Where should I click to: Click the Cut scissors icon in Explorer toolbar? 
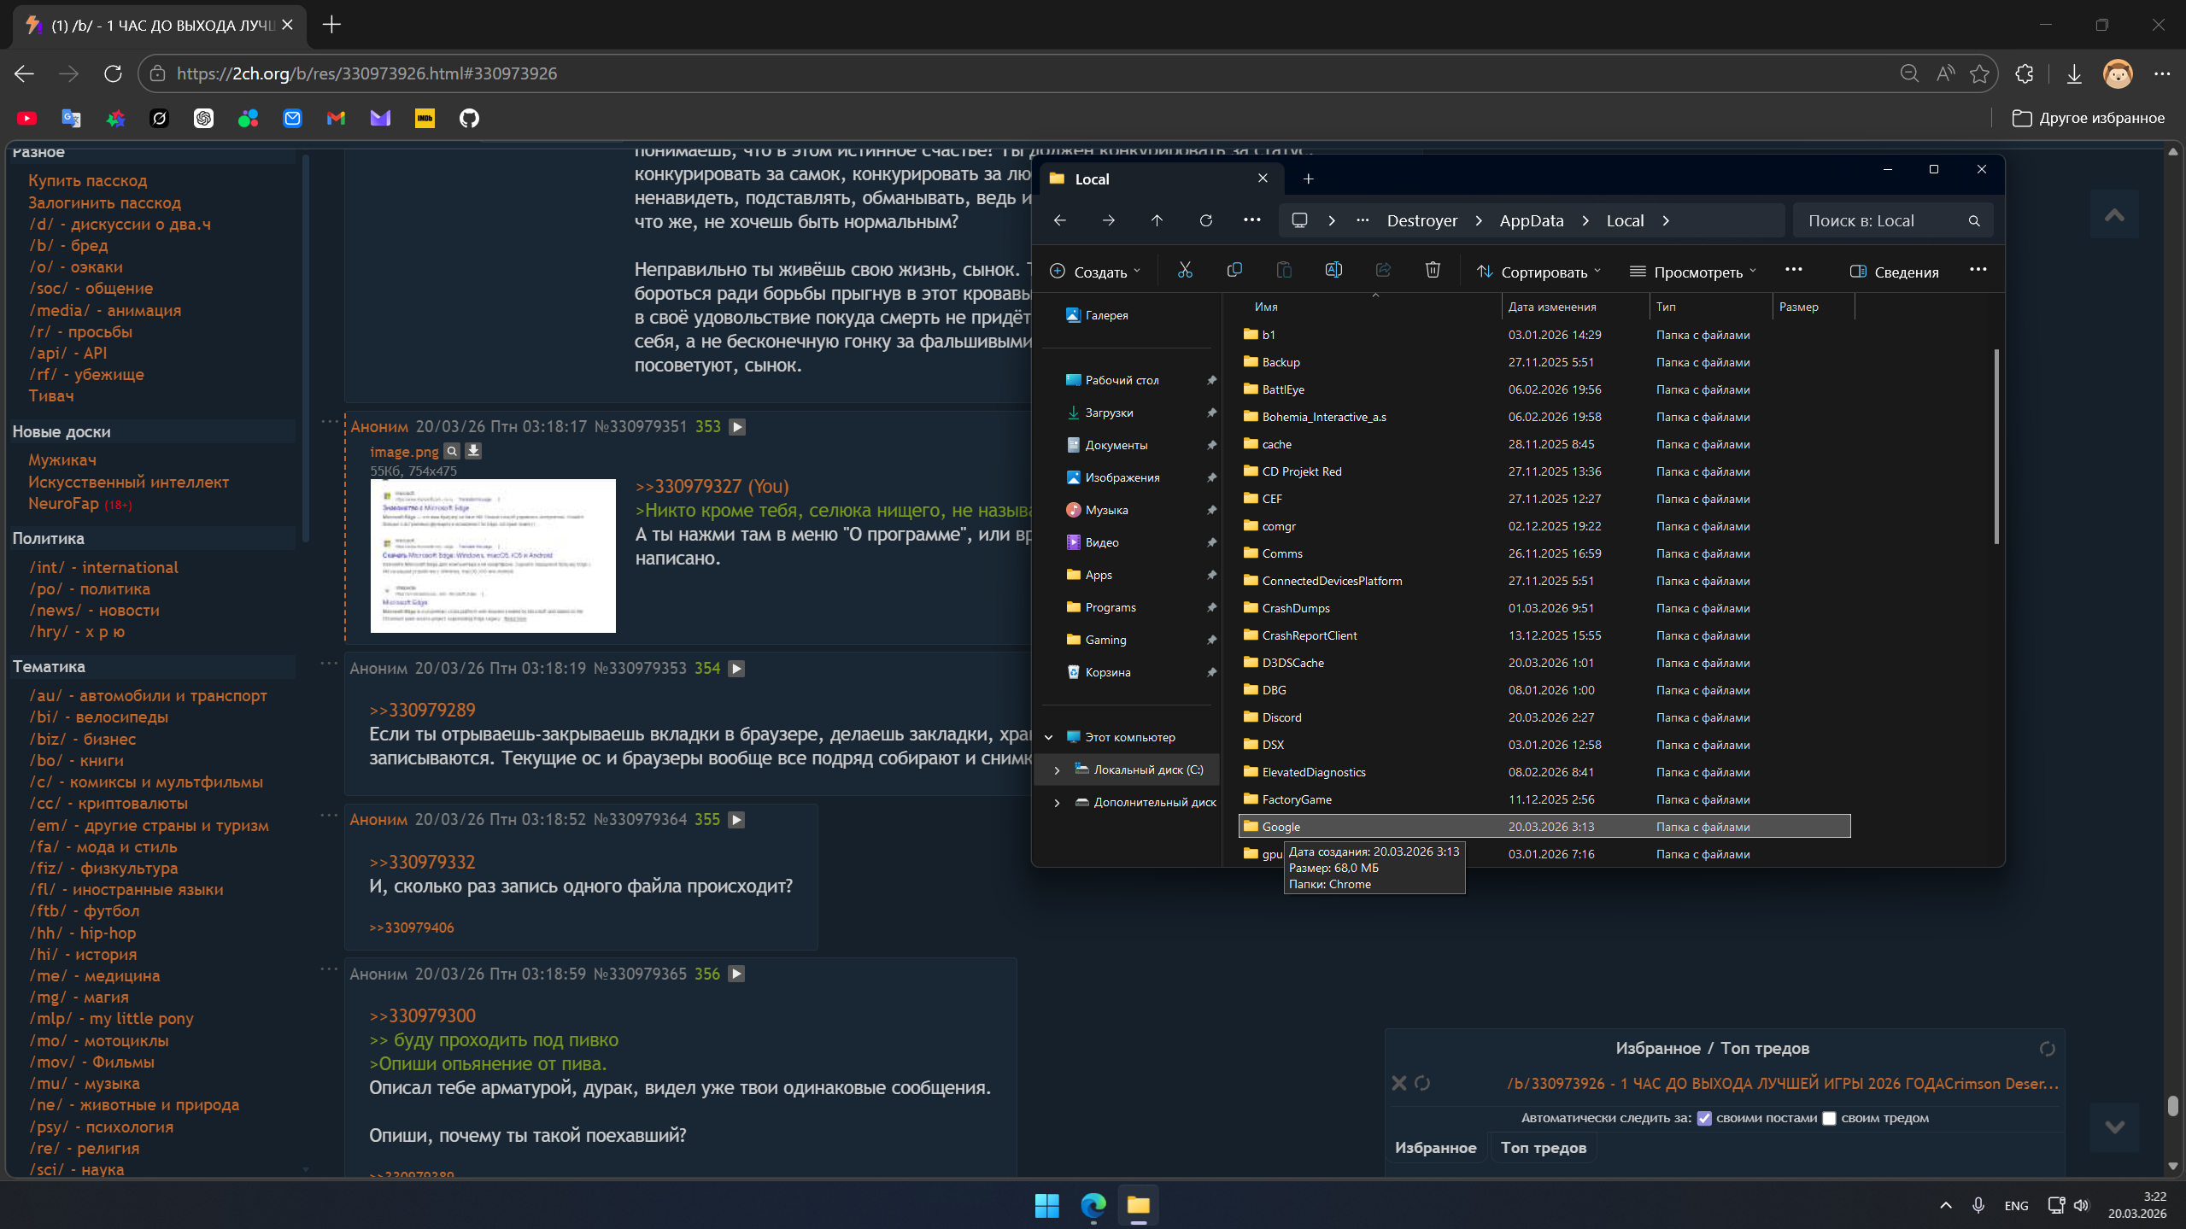tap(1185, 271)
